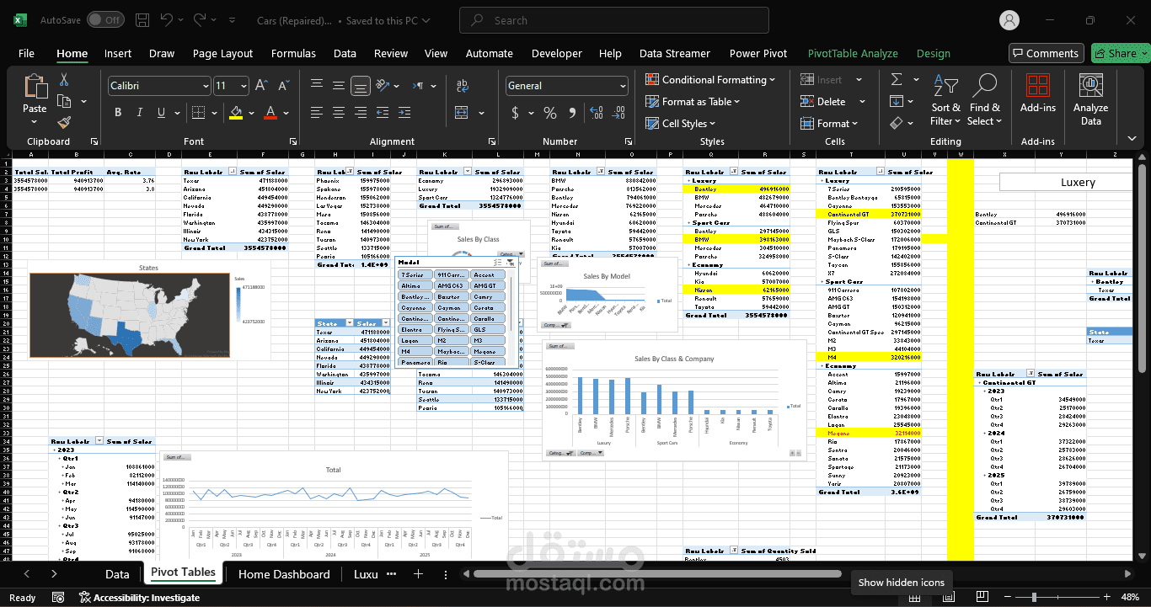Screen dimensions: 1151x607
Task: Expand the Conditional Formatting menu
Action: tap(710, 80)
